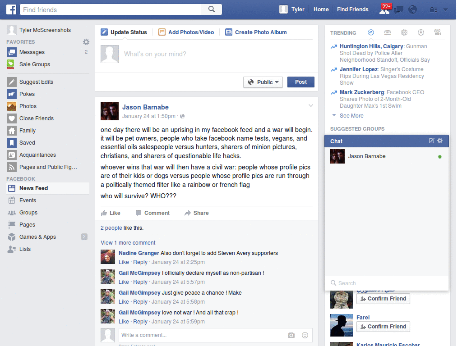Select News Feed in the sidebar
The width and height of the screenshot is (462, 346).
point(48,188)
